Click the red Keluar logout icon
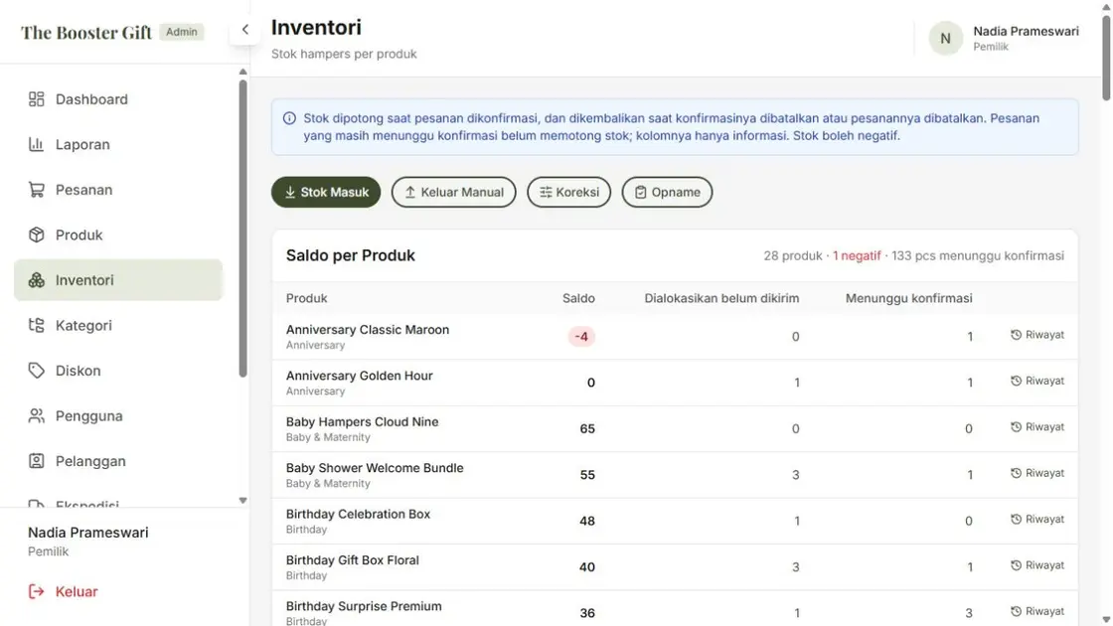Image resolution: width=1113 pixels, height=626 pixels. point(36,591)
